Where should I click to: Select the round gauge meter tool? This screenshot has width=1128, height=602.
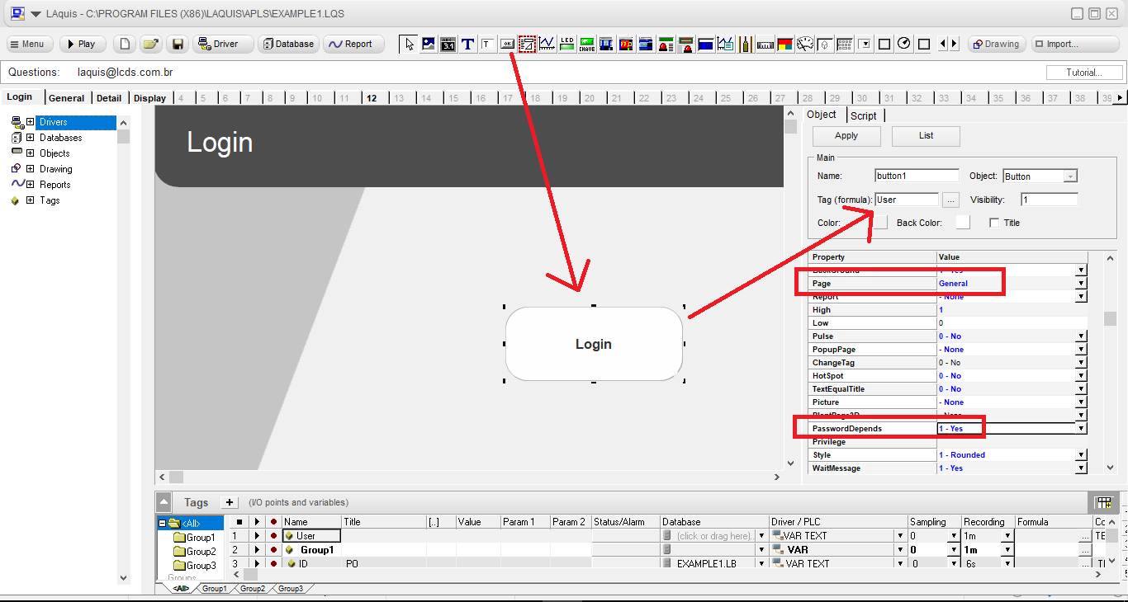point(805,44)
